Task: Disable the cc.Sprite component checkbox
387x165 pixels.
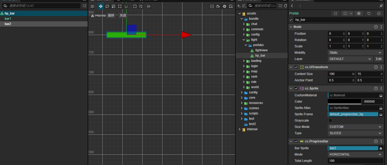Action: coord(296,88)
